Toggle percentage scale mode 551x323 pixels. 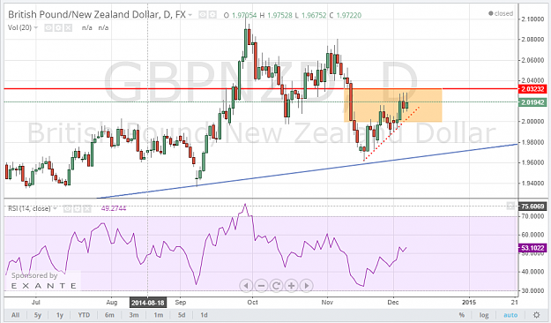pos(462,315)
